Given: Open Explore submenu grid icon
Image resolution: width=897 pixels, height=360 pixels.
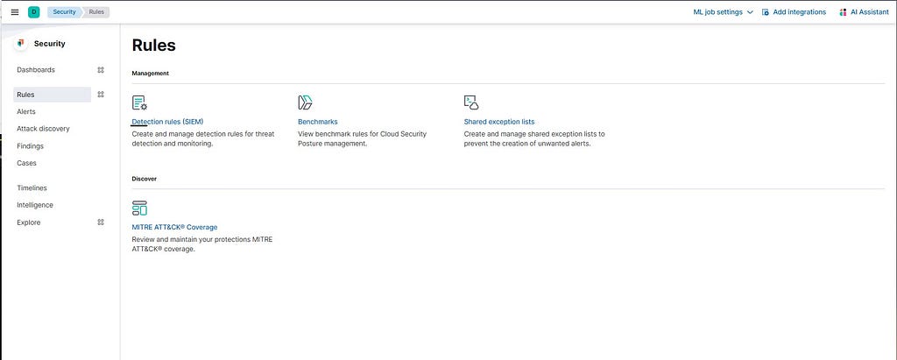Looking at the screenshot, I should [101, 222].
